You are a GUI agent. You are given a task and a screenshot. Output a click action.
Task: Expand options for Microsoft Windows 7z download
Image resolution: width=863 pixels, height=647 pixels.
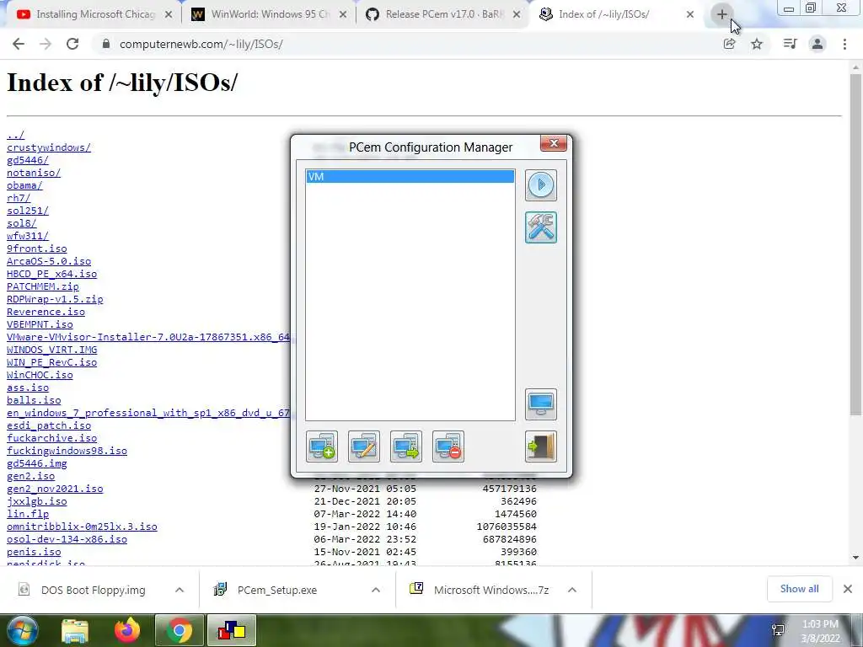[572, 590]
